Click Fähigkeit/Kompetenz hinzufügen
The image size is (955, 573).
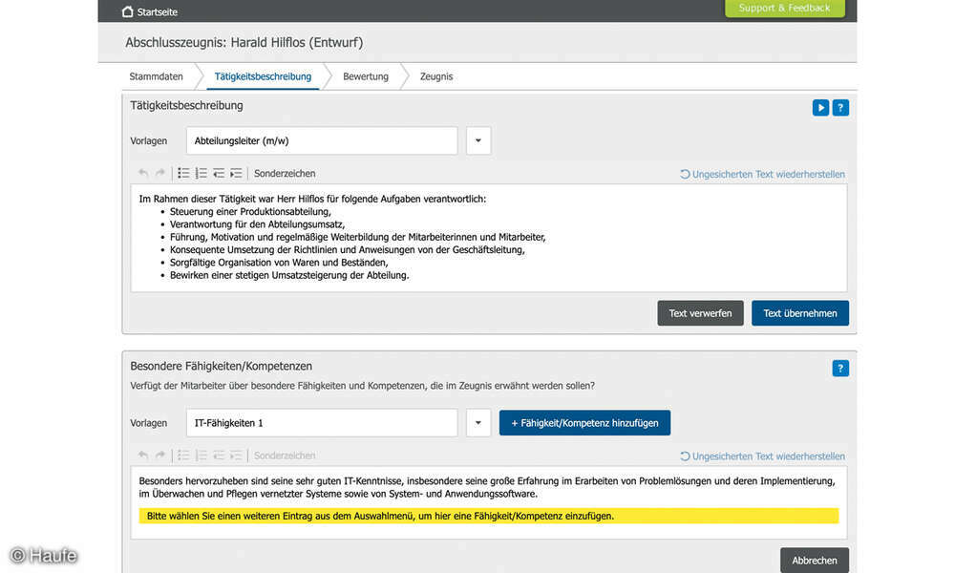click(x=584, y=423)
